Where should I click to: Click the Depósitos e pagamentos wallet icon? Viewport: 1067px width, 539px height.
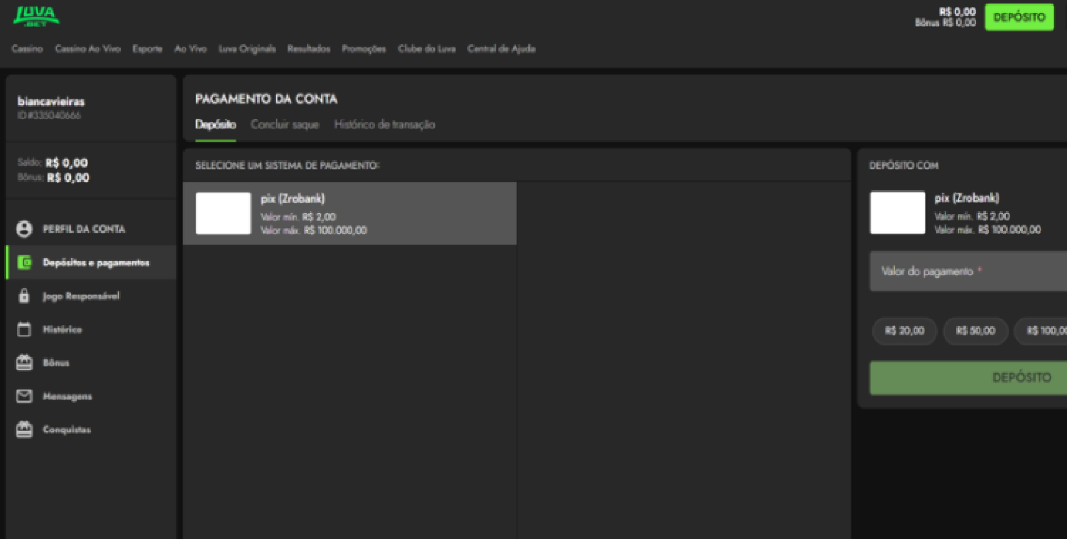tap(23, 263)
